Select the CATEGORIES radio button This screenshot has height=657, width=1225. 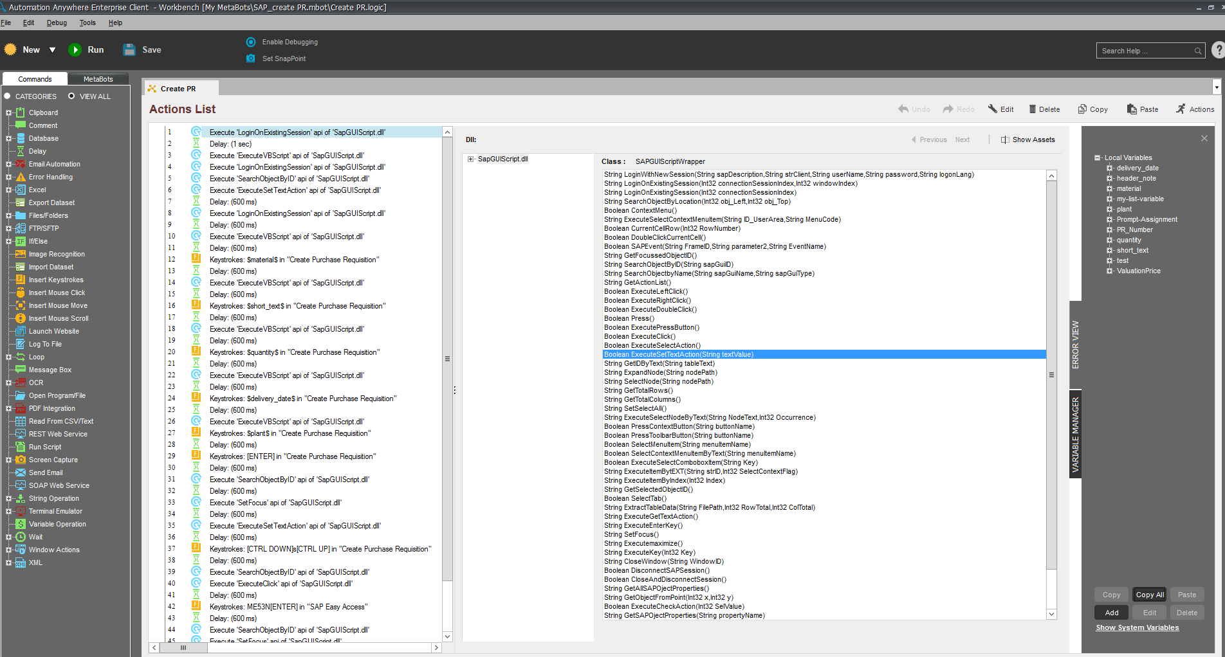pyautogui.click(x=8, y=96)
